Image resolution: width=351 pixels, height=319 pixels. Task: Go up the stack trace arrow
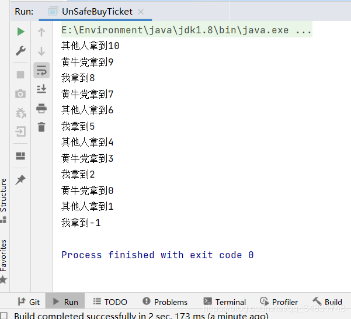point(41,32)
